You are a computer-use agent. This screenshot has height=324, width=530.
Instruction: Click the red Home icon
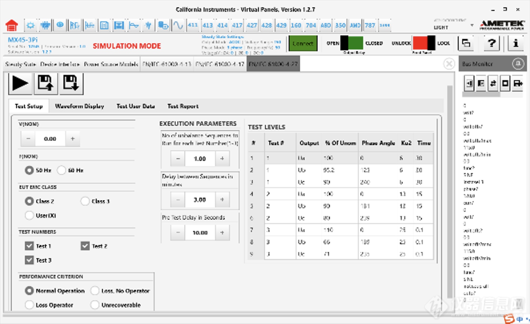pos(12,25)
